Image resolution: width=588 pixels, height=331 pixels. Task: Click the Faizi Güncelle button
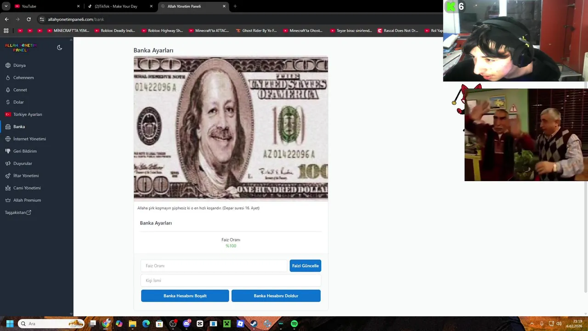(305, 266)
